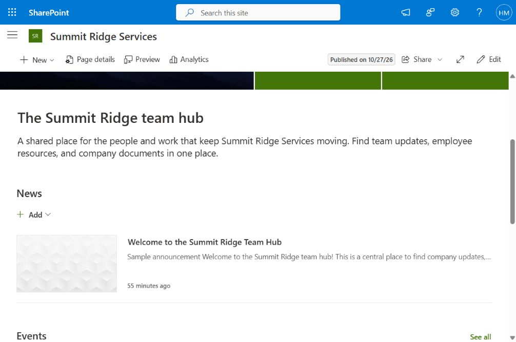516x342 pixels.
Task: Expand the News Add dropdown chevron
Action: coord(48,215)
